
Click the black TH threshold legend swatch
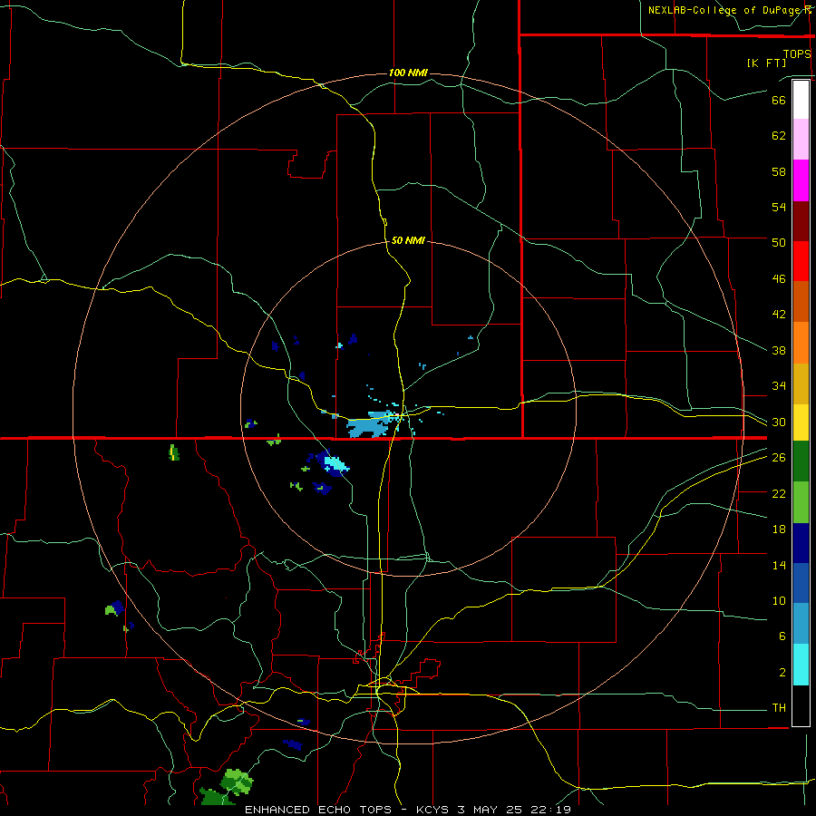801,705
